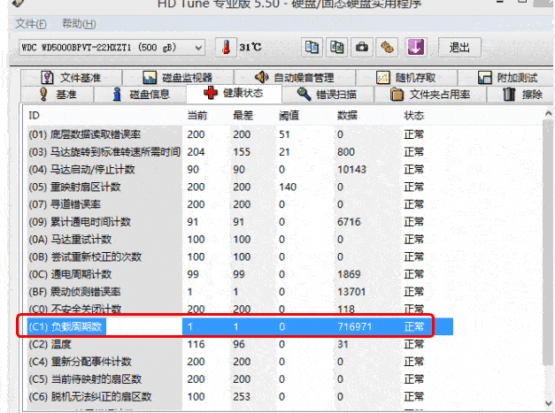The height and width of the screenshot is (413, 555).
Task: Click the speaker icon of 自动噪音管理
Action: tap(261, 77)
